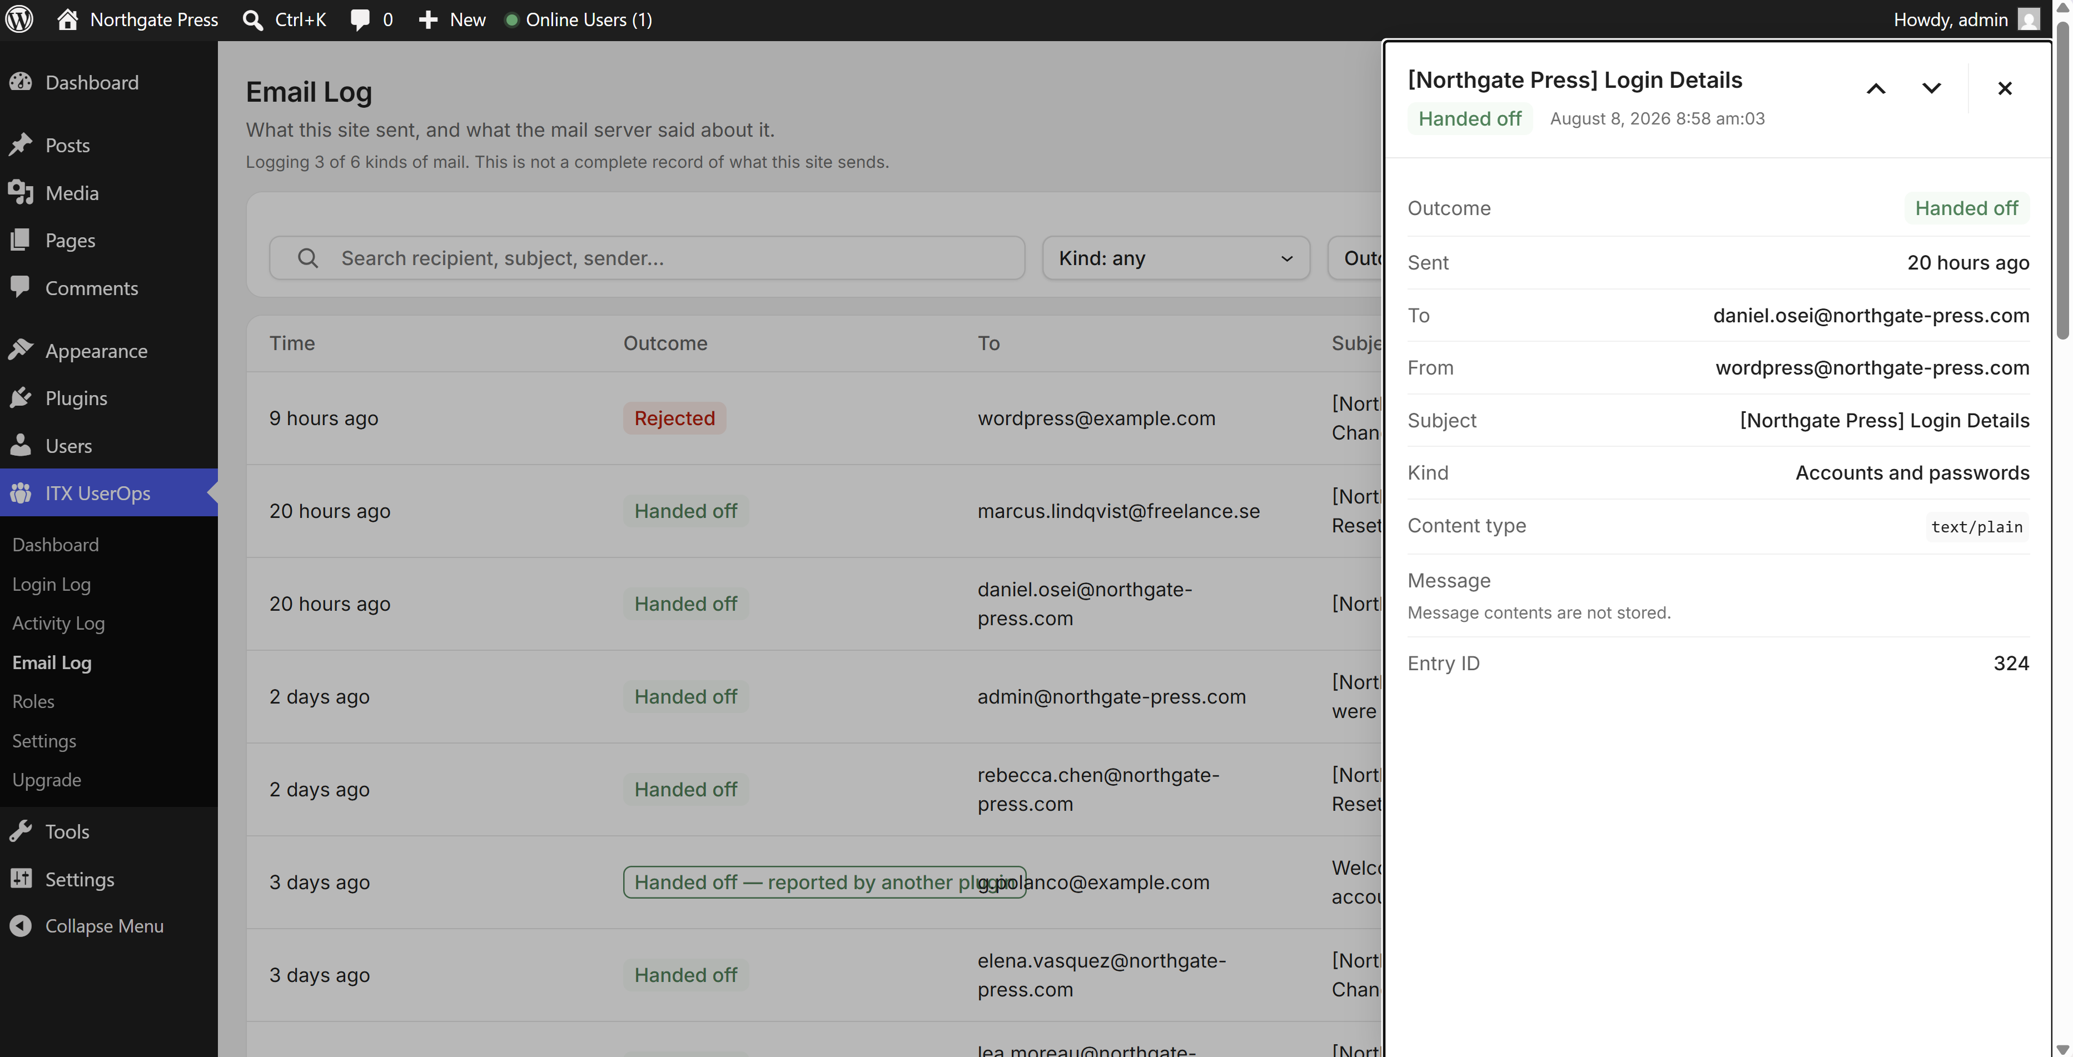Click the Handed off — reported by another plugin badge

[x=824, y=883]
